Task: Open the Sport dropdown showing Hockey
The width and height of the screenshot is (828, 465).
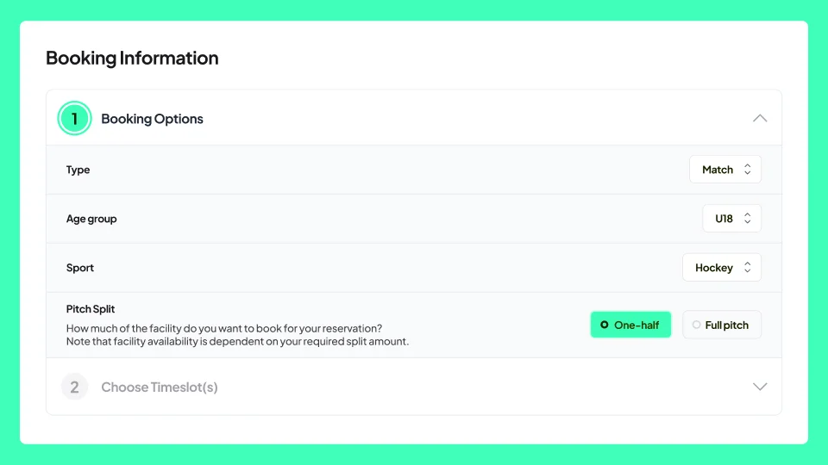Action: 714,268
